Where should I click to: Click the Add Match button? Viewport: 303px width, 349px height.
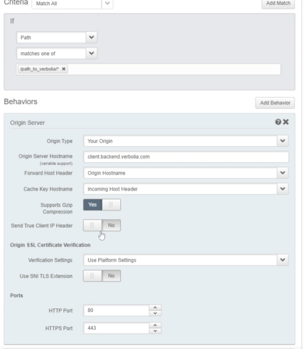[278, 4]
